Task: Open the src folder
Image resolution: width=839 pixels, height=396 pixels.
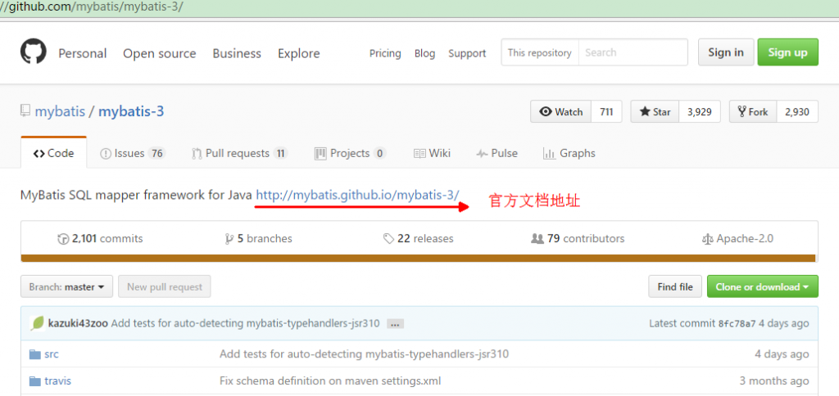Action: [x=52, y=353]
